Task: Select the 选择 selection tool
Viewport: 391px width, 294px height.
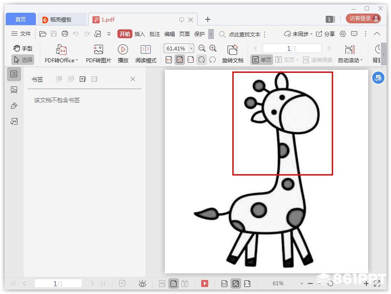Action: (x=23, y=60)
